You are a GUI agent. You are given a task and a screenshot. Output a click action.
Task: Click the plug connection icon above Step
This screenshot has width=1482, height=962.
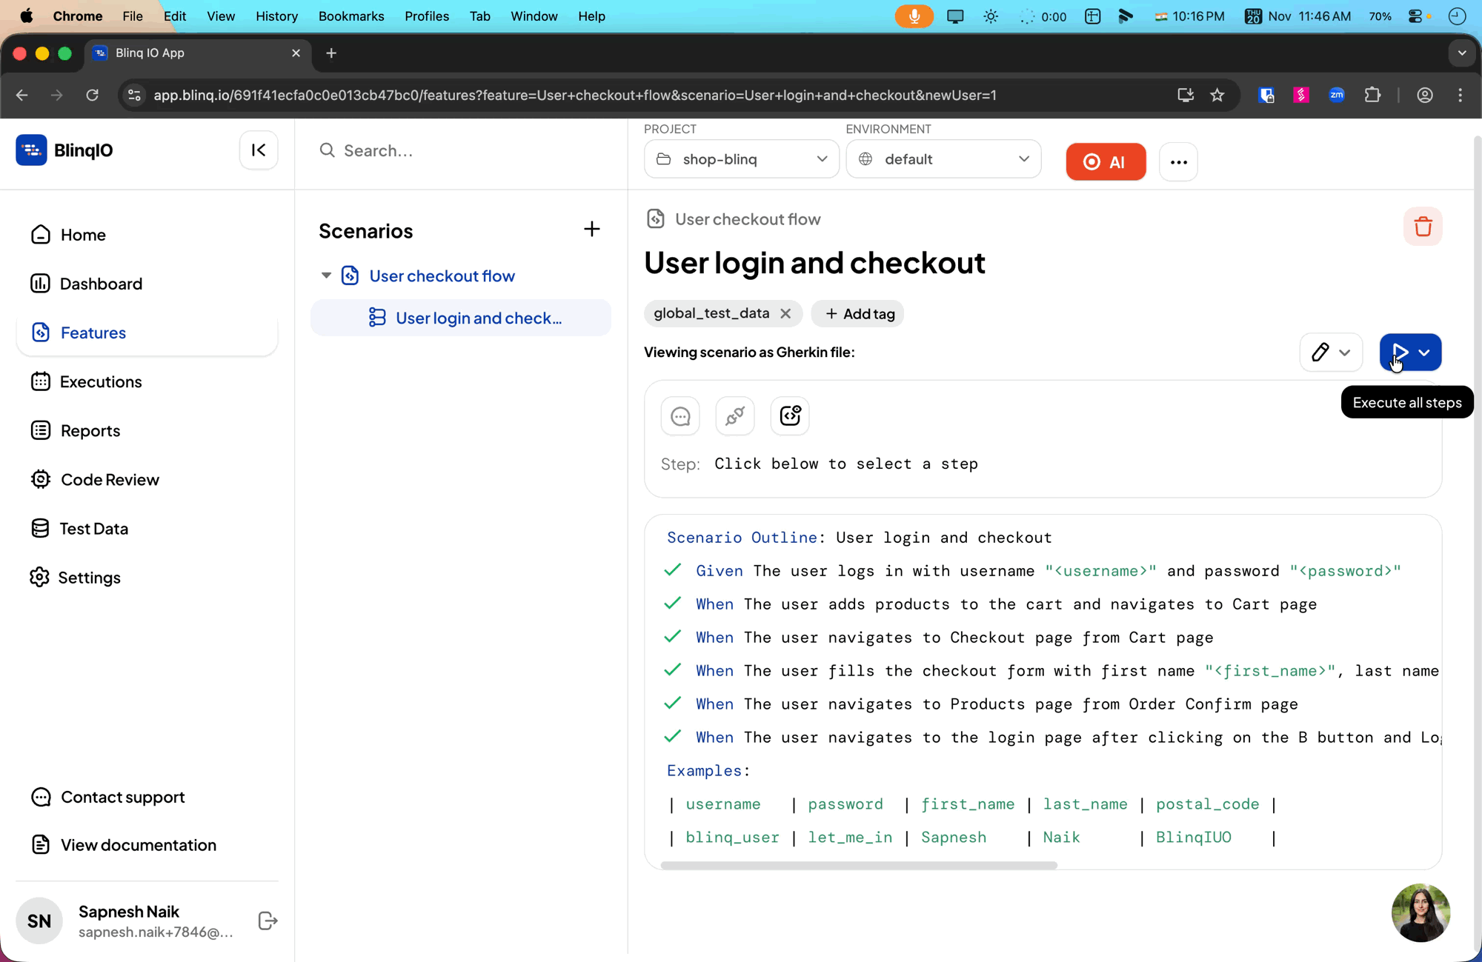[734, 416]
